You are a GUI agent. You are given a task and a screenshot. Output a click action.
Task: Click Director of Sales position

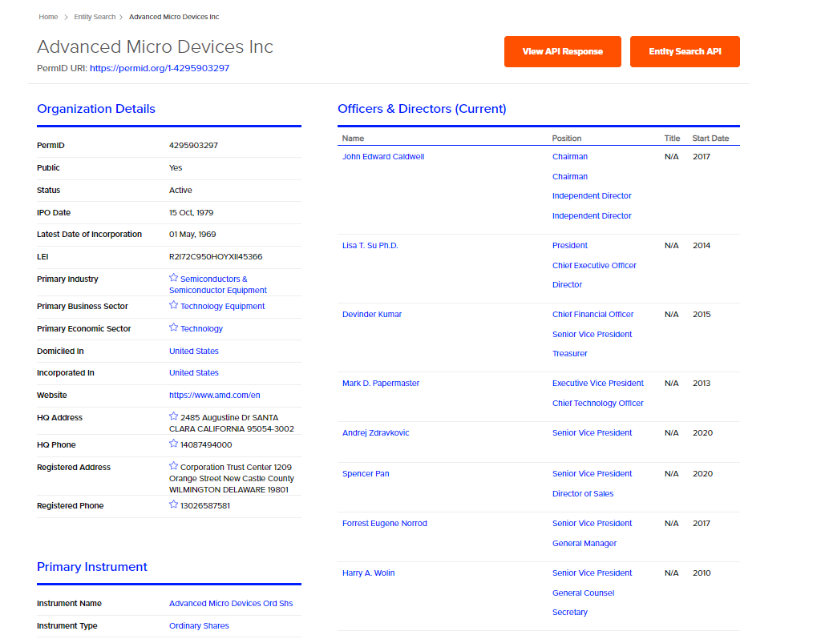pos(583,494)
